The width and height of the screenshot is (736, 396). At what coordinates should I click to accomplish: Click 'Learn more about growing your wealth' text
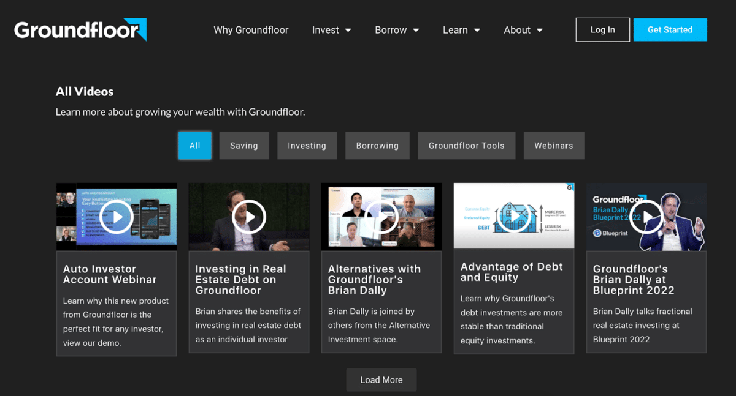pos(180,112)
